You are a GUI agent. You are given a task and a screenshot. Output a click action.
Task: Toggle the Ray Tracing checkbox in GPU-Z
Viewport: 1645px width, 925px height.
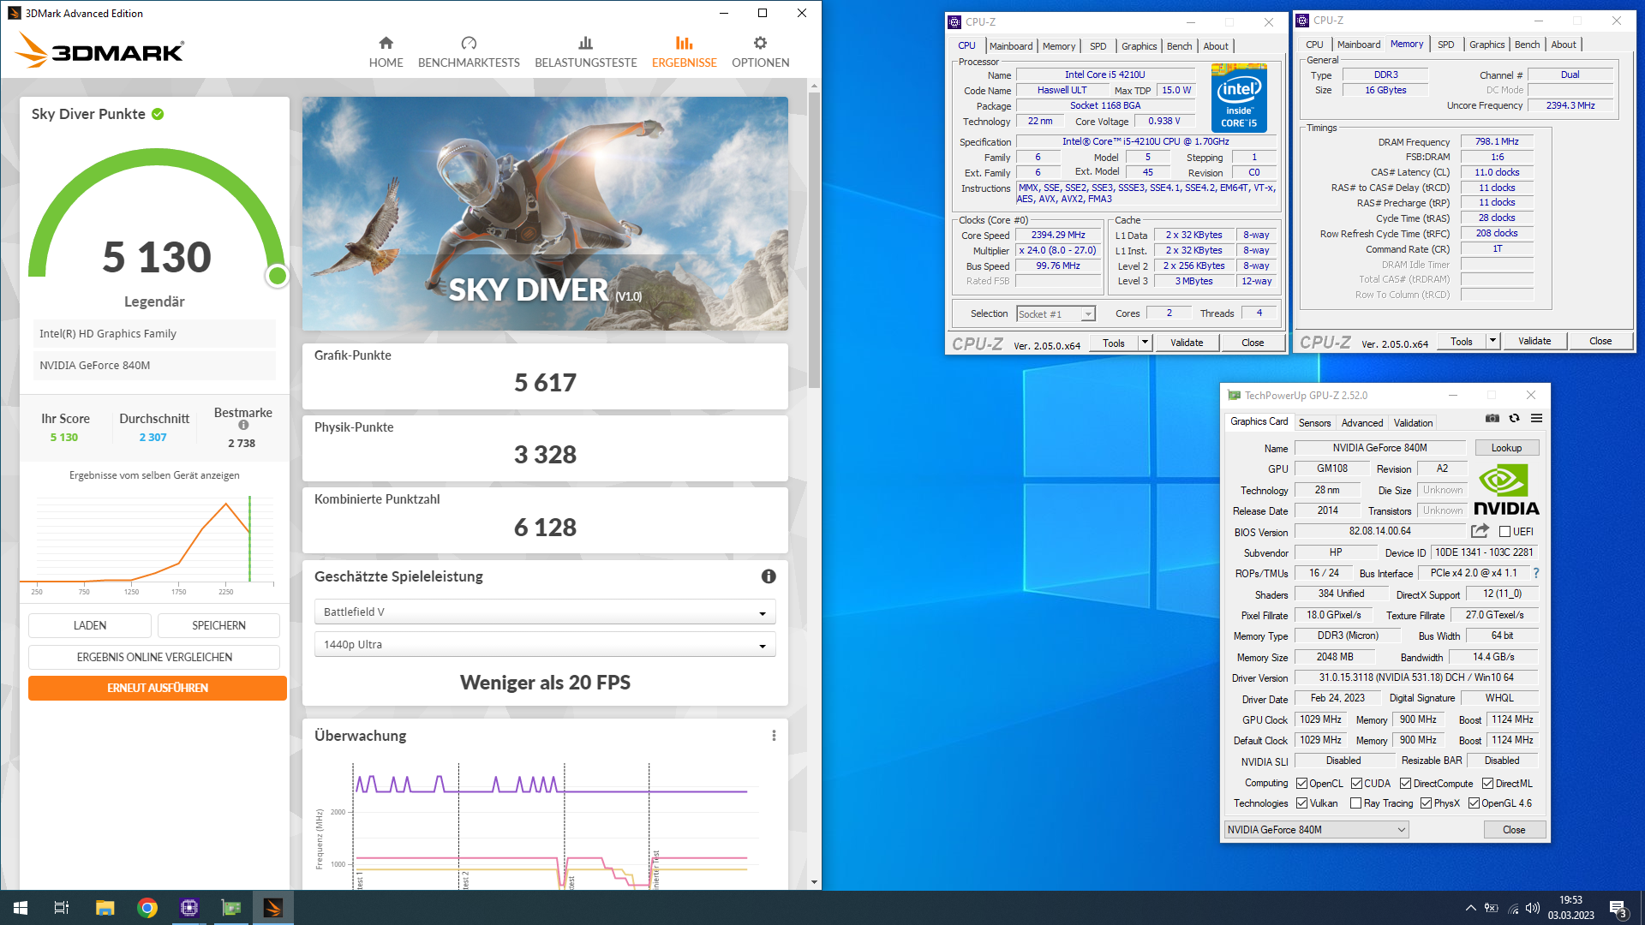1355,803
